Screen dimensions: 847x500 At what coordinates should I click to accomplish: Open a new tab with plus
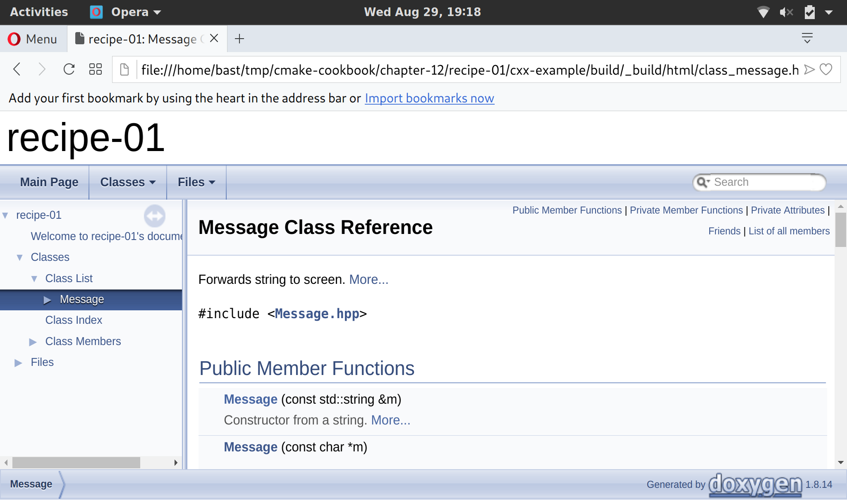(239, 39)
